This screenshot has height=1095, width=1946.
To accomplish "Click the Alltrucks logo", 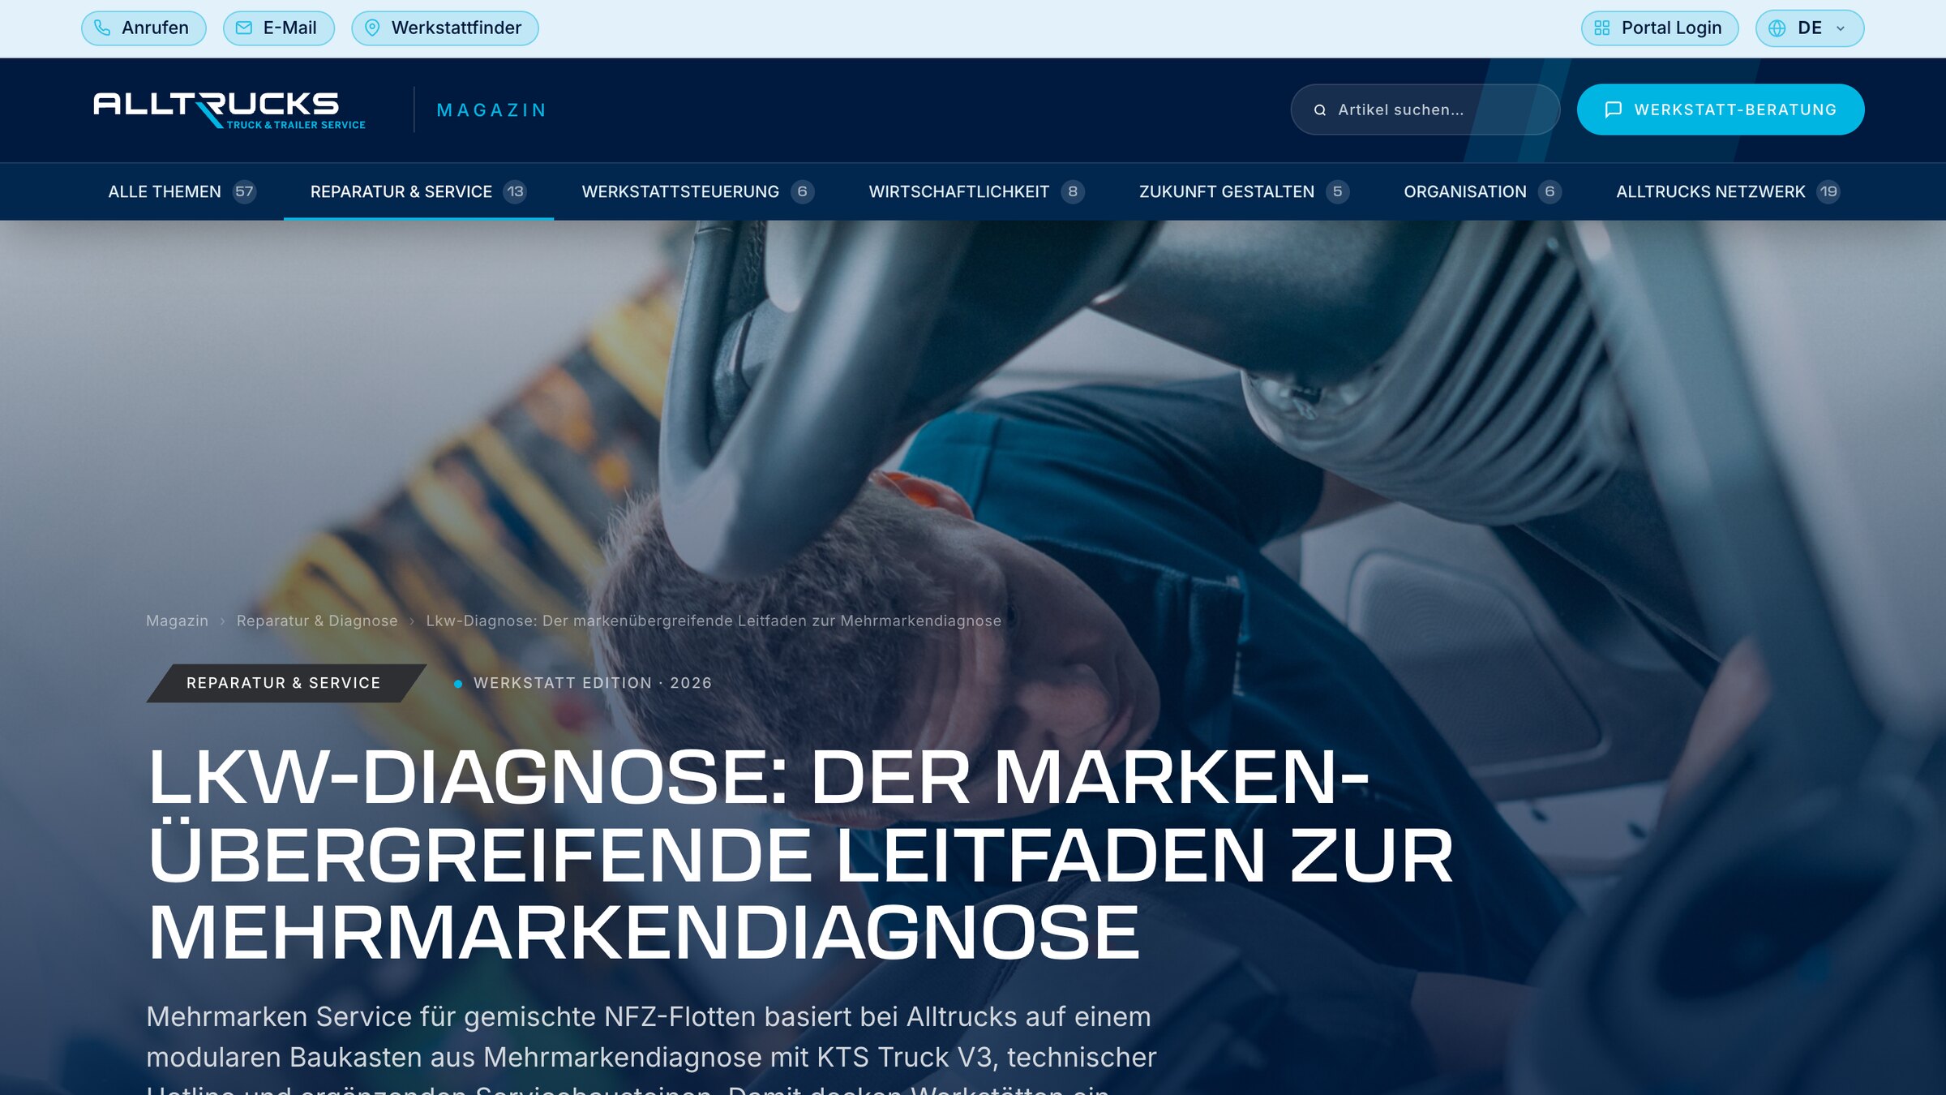I will [x=229, y=110].
